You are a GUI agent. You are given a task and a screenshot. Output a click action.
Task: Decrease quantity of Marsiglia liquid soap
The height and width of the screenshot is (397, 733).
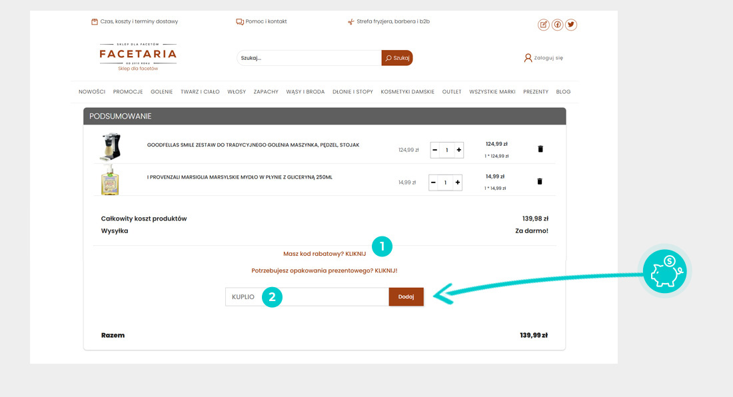(x=434, y=183)
